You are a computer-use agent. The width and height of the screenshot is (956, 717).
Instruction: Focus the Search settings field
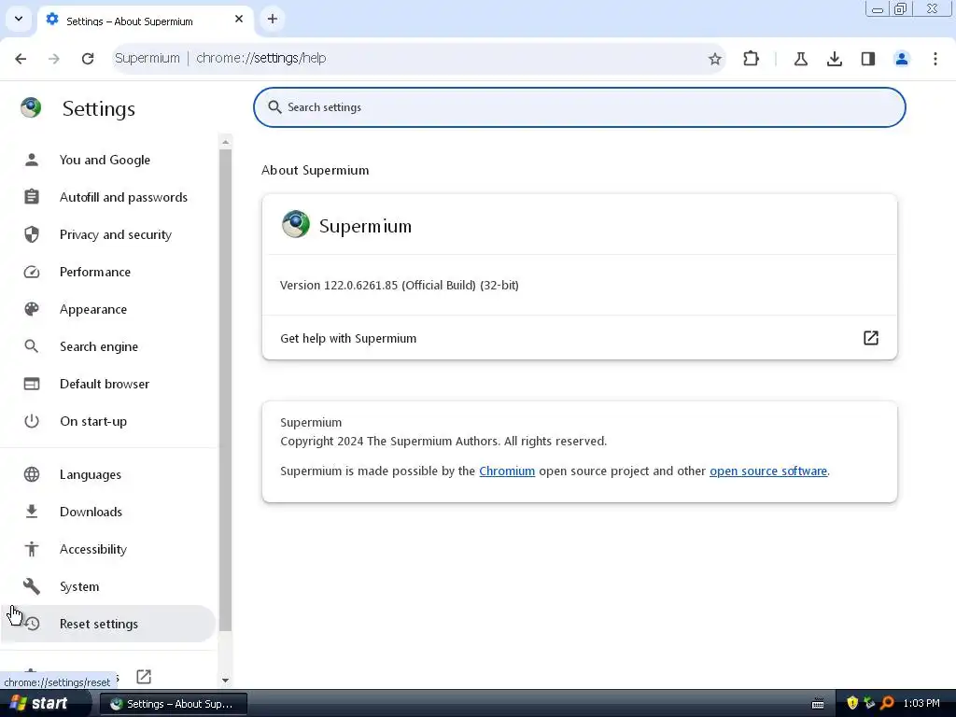(x=579, y=107)
